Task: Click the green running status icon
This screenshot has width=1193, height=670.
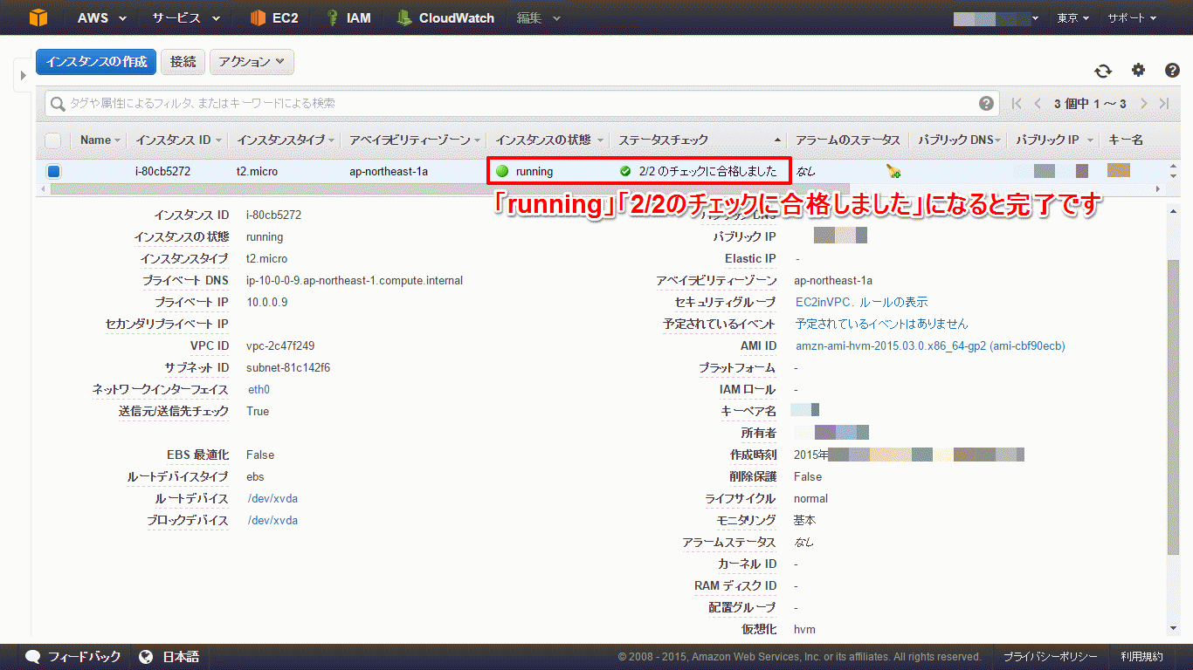Action: pyautogui.click(x=502, y=171)
